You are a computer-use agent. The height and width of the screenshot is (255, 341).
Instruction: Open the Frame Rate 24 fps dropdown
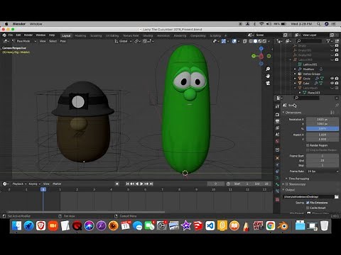pyautogui.click(x=323, y=171)
